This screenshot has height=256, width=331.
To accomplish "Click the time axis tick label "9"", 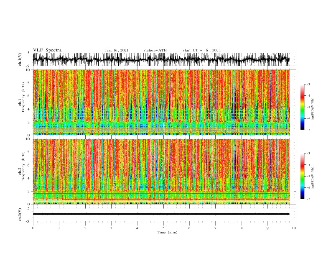I will coord(268,228).
